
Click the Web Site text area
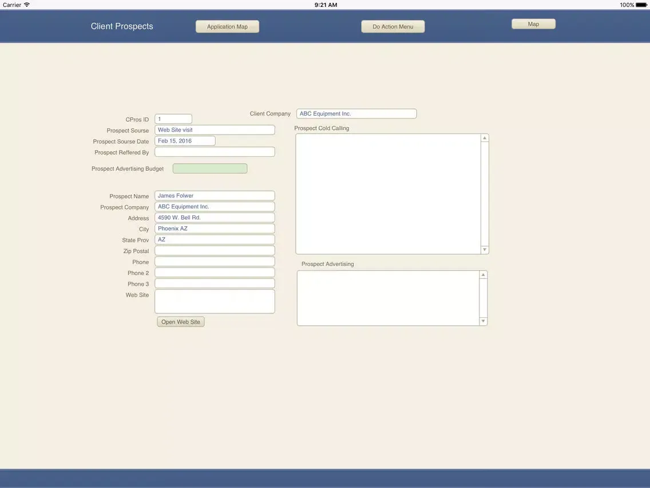[x=215, y=302]
